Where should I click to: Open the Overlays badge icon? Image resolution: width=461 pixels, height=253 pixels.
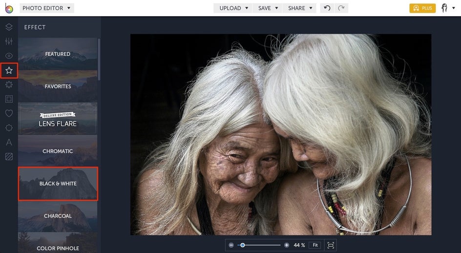point(9,127)
